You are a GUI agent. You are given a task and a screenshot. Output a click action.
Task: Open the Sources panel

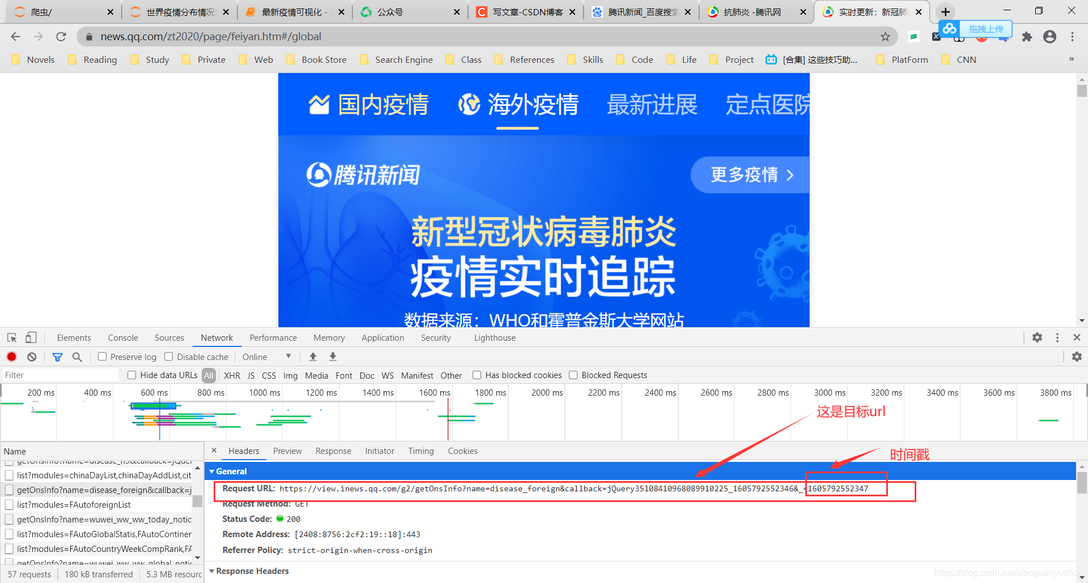pos(169,337)
